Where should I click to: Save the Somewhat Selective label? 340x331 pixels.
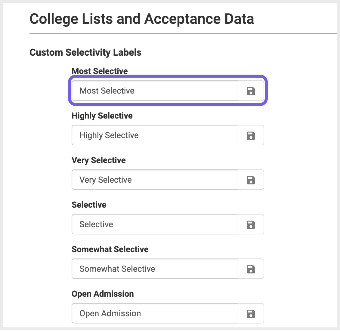tap(251, 269)
